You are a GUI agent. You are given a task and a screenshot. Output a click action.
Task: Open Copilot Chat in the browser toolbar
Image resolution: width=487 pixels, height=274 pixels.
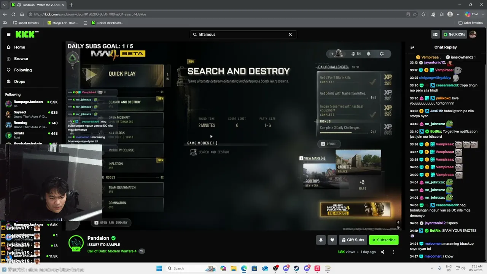[472, 14]
